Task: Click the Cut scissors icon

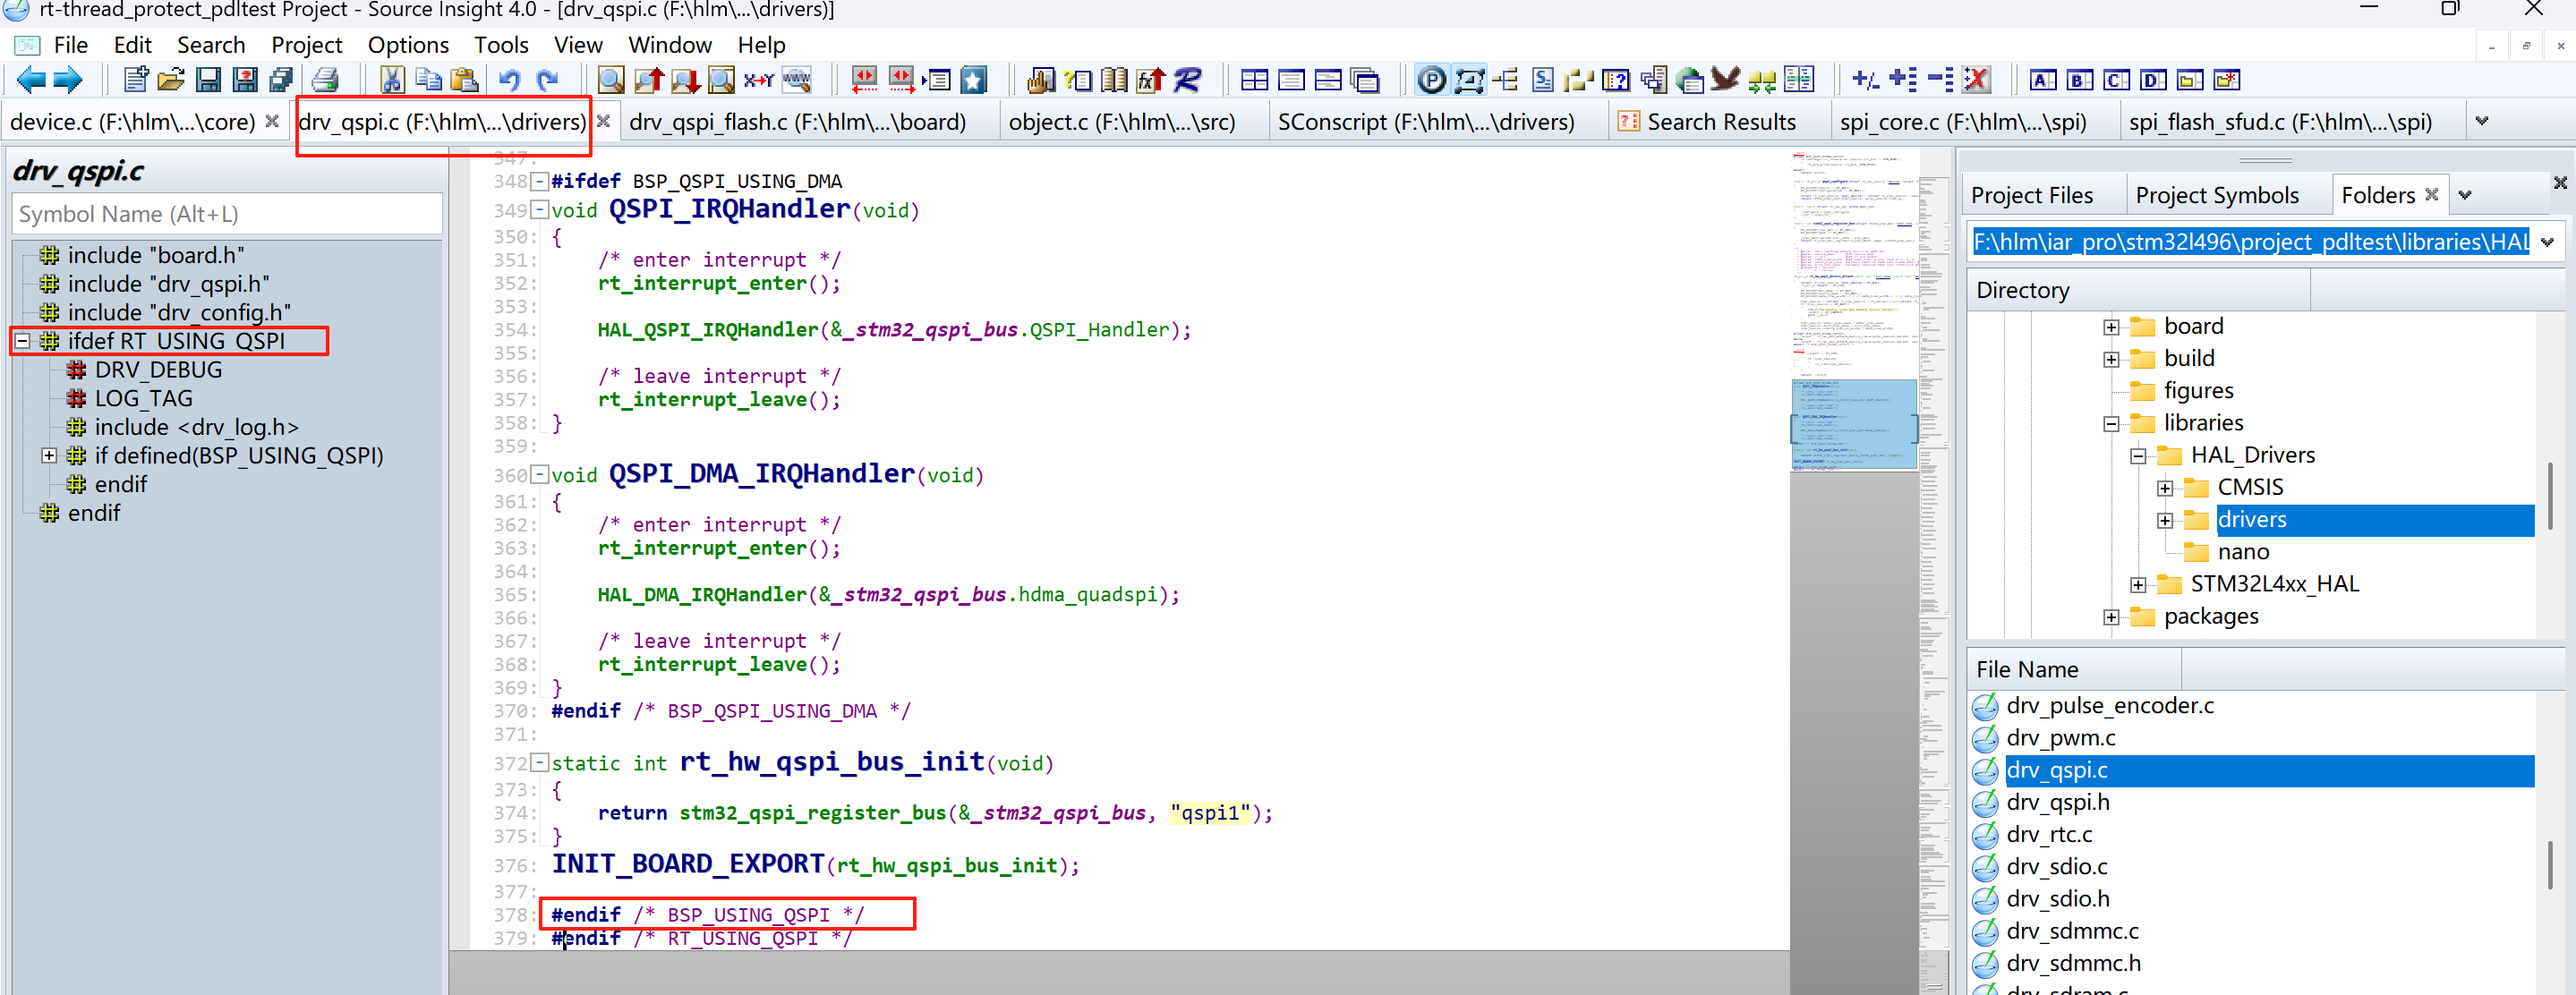Action: (x=391, y=80)
